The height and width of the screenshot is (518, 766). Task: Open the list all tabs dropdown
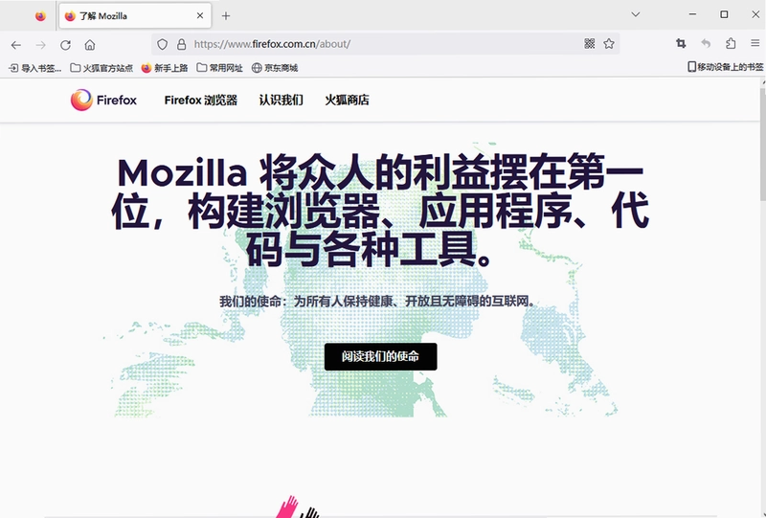636,14
